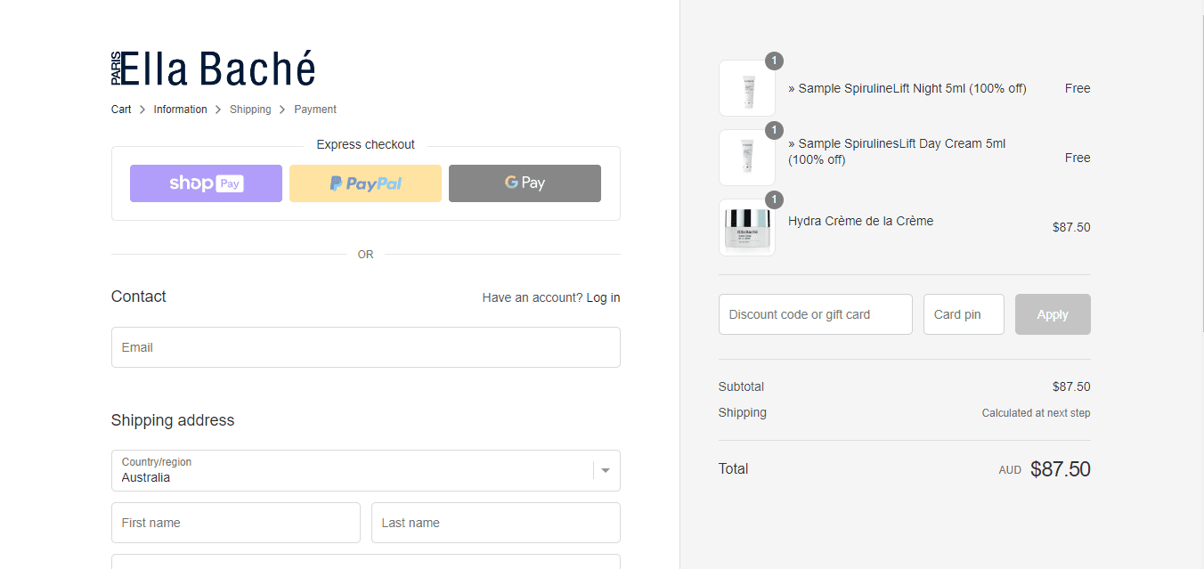This screenshot has height=569, width=1204.
Task: Click the Hydra Crème de la Crème thumbnail
Action: pos(746,227)
